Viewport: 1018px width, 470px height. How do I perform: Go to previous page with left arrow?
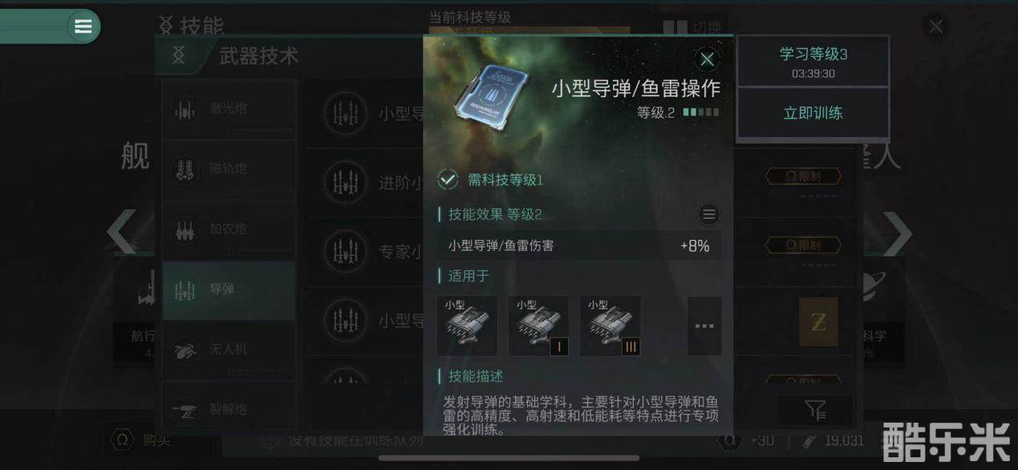tap(122, 233)
